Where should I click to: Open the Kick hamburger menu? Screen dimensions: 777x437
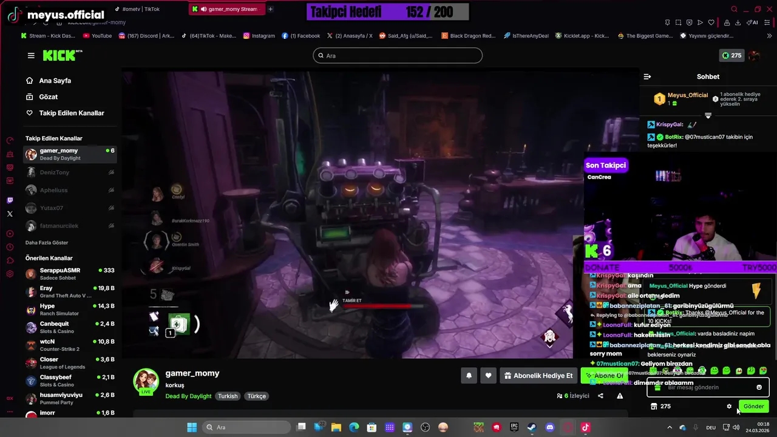[31, 55]
